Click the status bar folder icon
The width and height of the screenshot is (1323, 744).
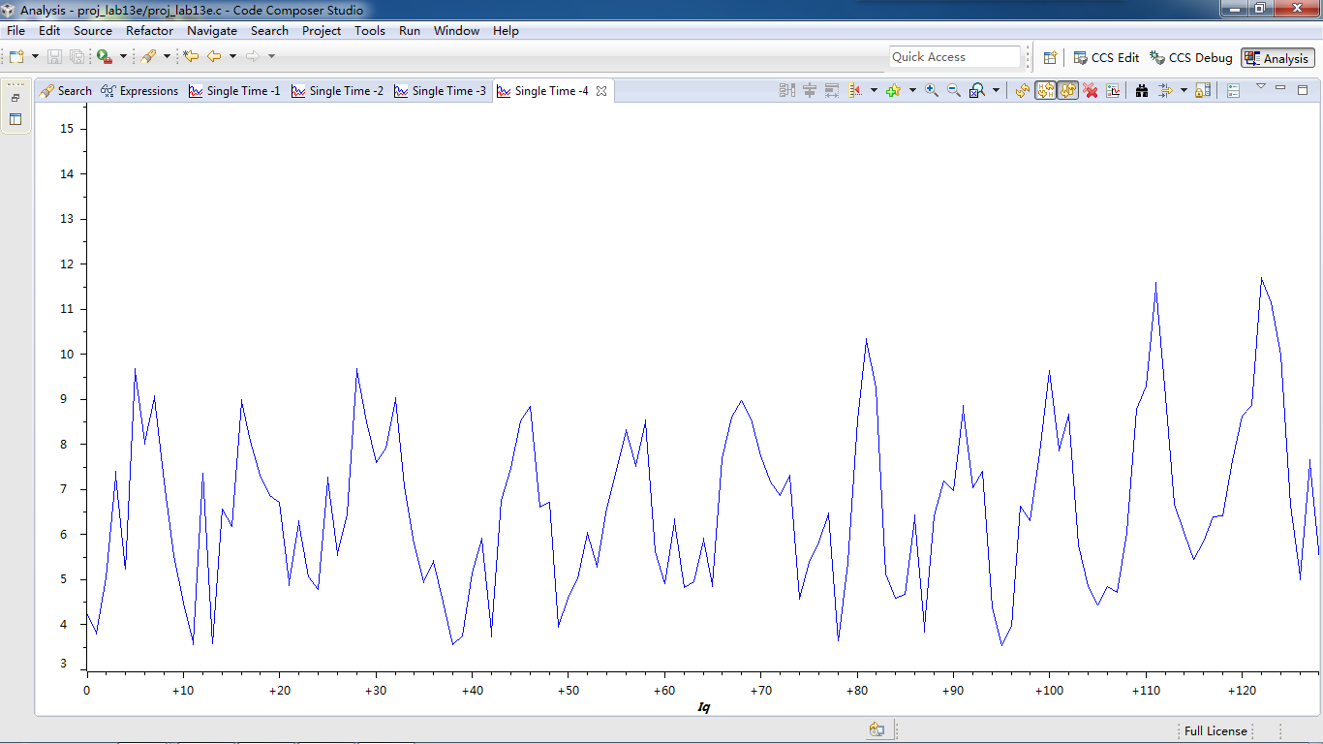pyautogui.click(x=877, y=730)
